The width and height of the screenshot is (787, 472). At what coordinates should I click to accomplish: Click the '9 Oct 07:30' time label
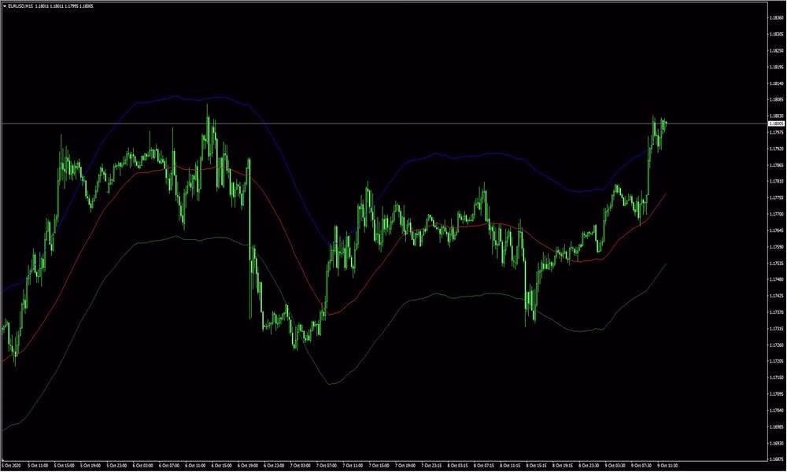point(641,466)
